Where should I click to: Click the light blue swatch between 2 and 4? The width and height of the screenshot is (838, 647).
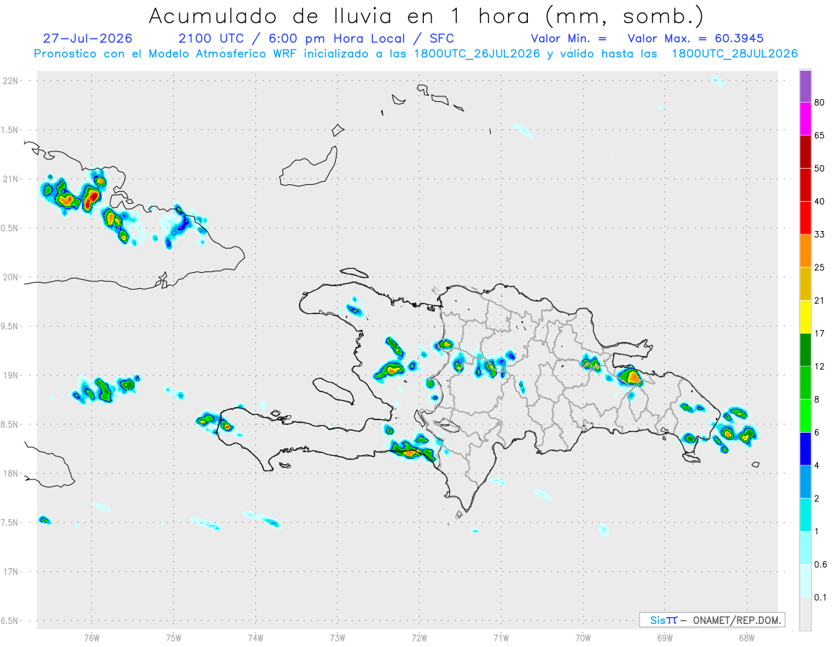[x=805, y=482]
